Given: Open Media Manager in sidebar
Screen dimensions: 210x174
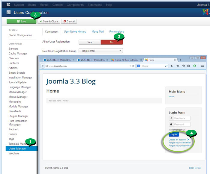Looking at the screenshot, I should point(17,92).
